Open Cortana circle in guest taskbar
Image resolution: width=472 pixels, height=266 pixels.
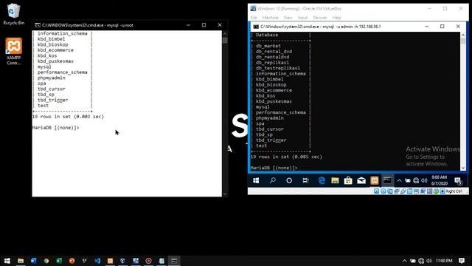289,180
